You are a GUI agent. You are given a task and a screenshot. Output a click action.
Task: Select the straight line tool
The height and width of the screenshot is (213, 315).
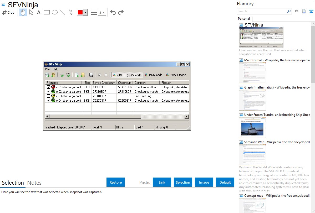coord(63,12)
